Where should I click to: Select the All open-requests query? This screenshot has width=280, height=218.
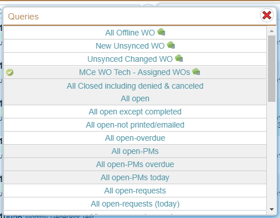click(x=135, y=191)
